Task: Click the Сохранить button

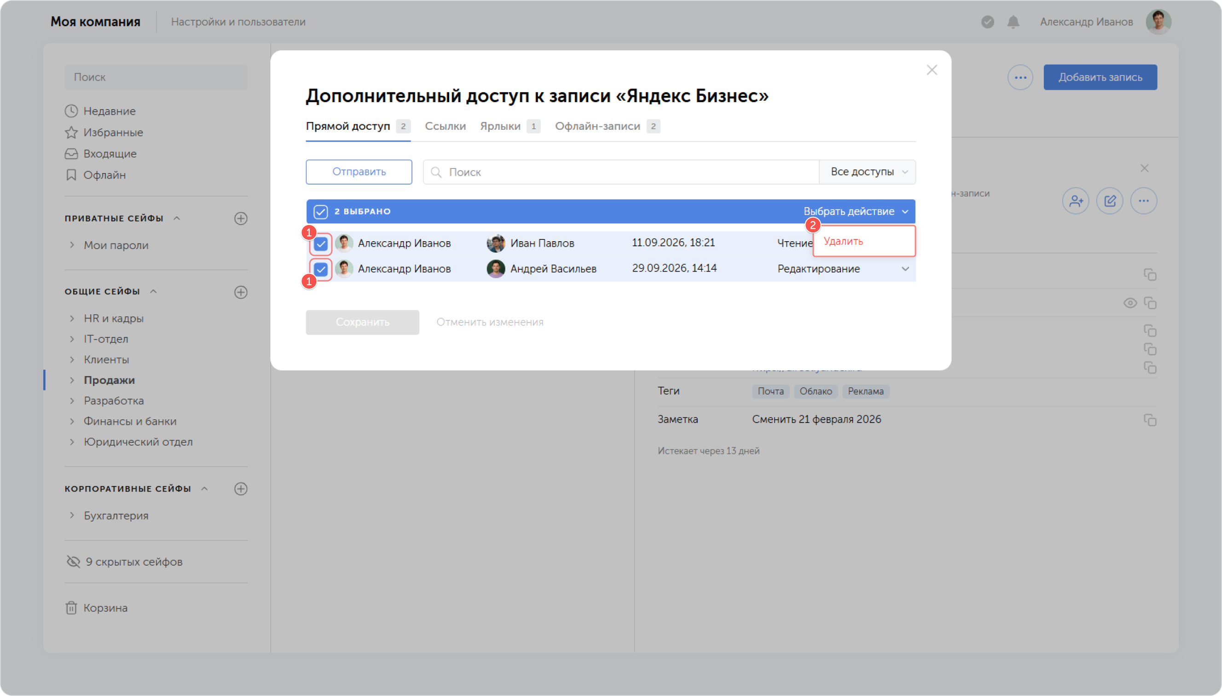Action: (362, 322)
